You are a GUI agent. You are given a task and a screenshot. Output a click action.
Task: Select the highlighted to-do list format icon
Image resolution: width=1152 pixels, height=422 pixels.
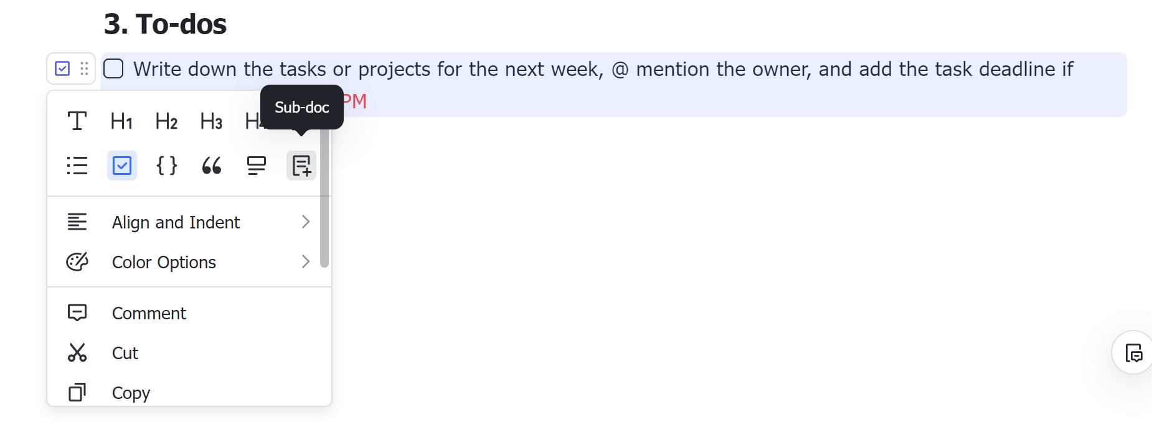pyautogui.click(x=121, y=166)
